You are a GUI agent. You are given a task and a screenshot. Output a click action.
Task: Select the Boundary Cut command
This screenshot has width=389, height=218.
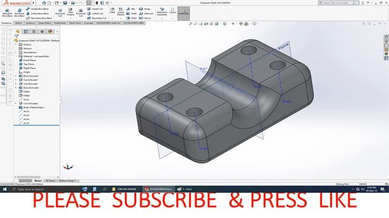click(x=97, y=18)
